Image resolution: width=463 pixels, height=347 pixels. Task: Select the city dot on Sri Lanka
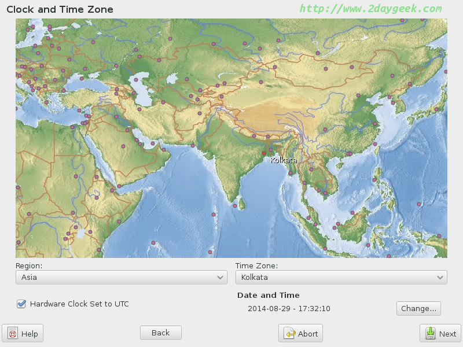234,205
